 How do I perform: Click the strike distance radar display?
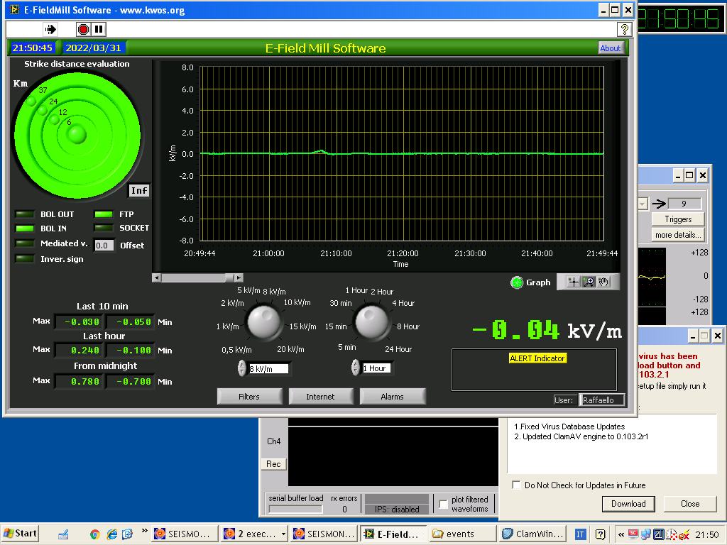[77, 136]
